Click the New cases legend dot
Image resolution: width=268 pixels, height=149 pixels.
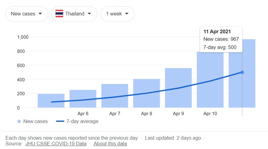point(19,121)
